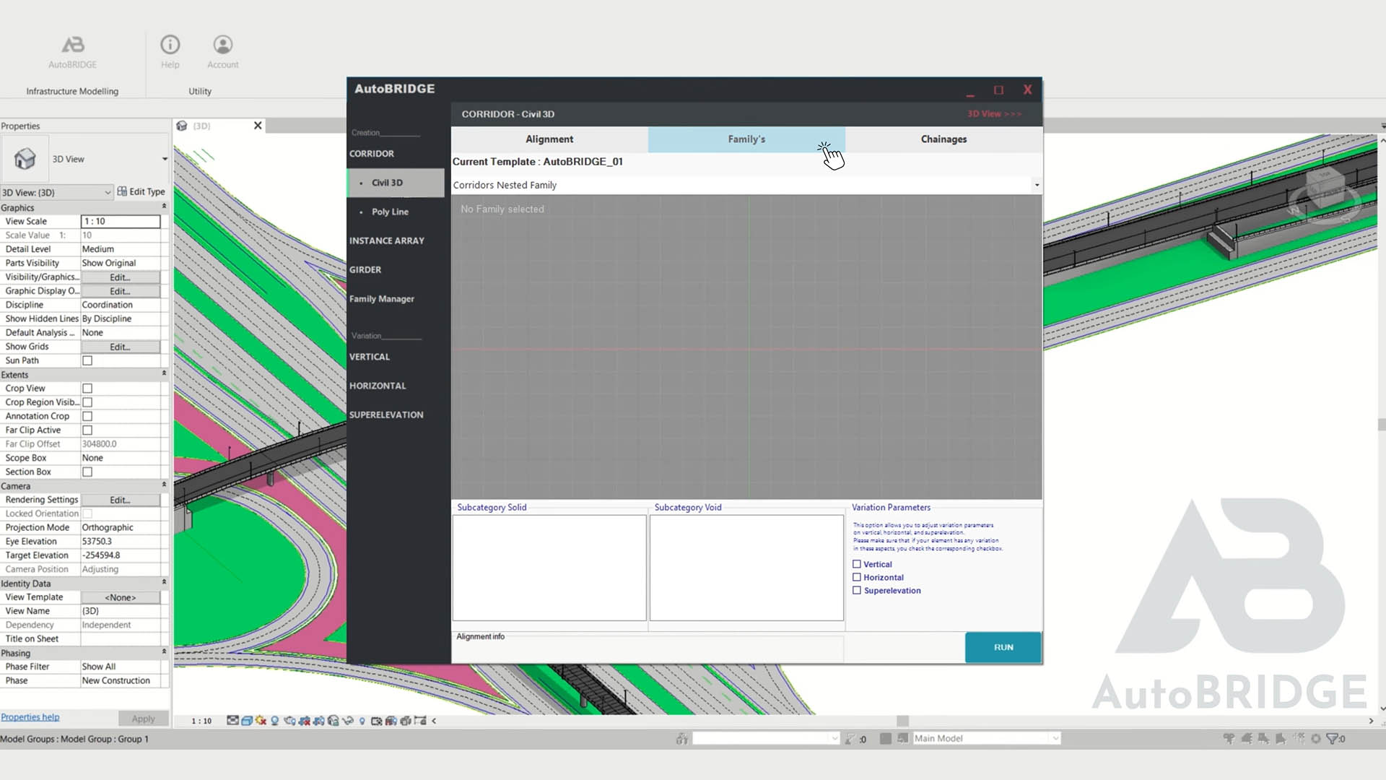Open Visual Style control in view bar
This screenshot has width=1386, height=780.
tap(247, 721)
